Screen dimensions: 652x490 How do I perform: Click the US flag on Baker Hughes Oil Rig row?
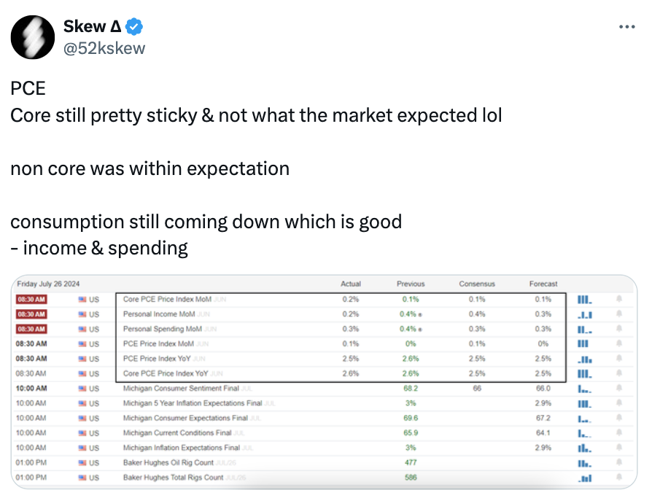click(82, 462)
